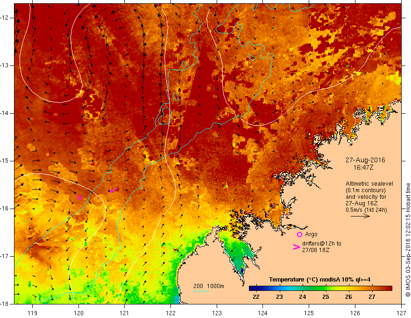Click the colorbar tick label 26
Viewport: 411px width, 318px height.
(348, 297)
